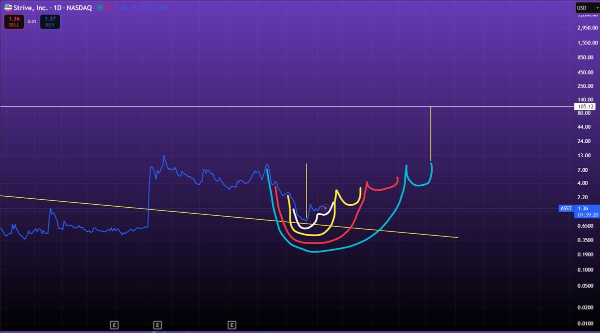Click the 0.0500 price scale value

pyautogui.click(x=584, y=286)
